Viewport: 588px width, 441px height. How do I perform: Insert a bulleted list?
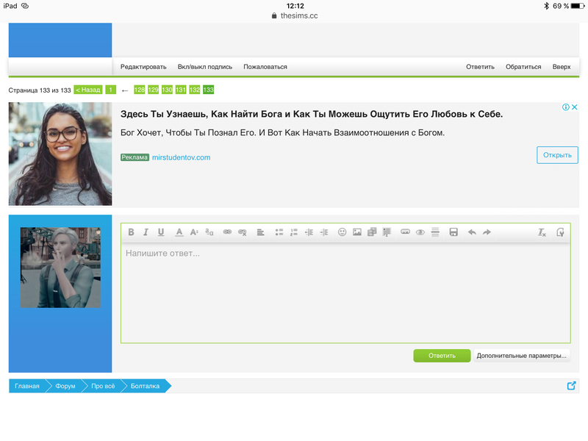[x=279, y=232]
